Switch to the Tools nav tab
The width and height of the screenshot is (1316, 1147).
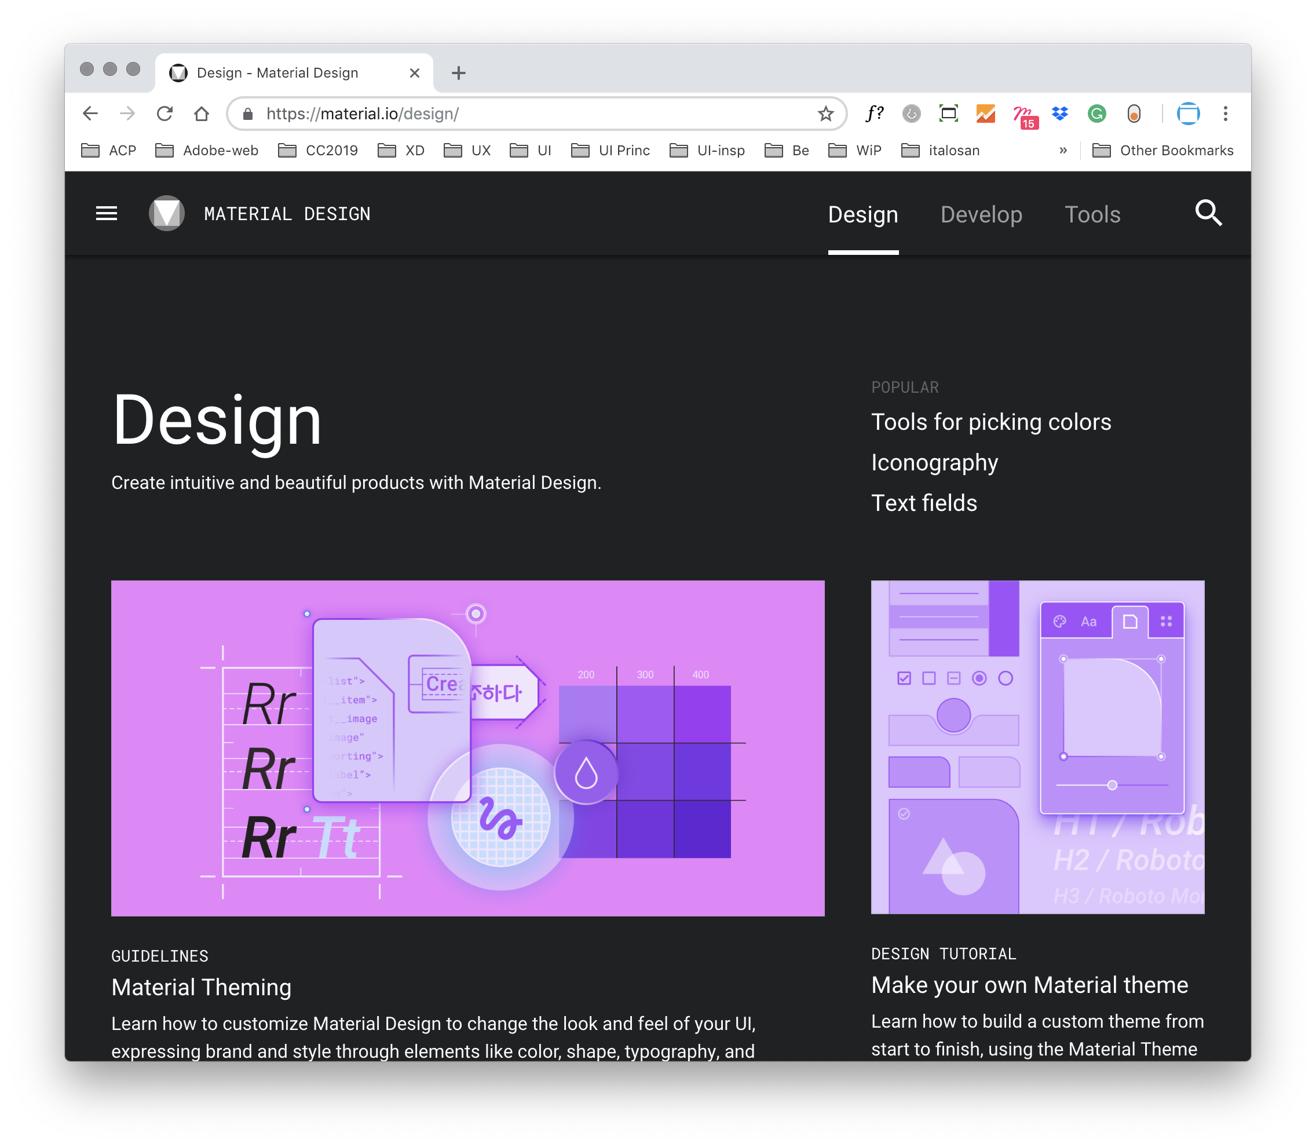(1092, 214)
